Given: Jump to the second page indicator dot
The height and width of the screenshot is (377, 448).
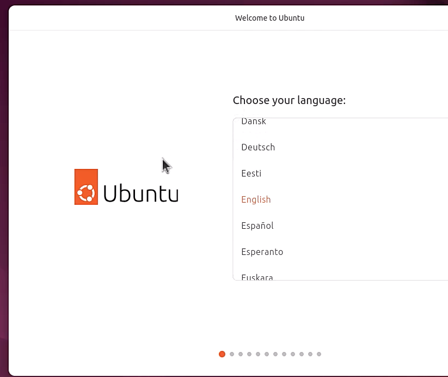Looking at the screenshot, I should 231,354.
